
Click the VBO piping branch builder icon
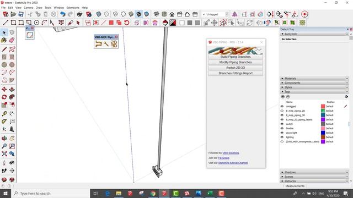(x=99, y=43)
